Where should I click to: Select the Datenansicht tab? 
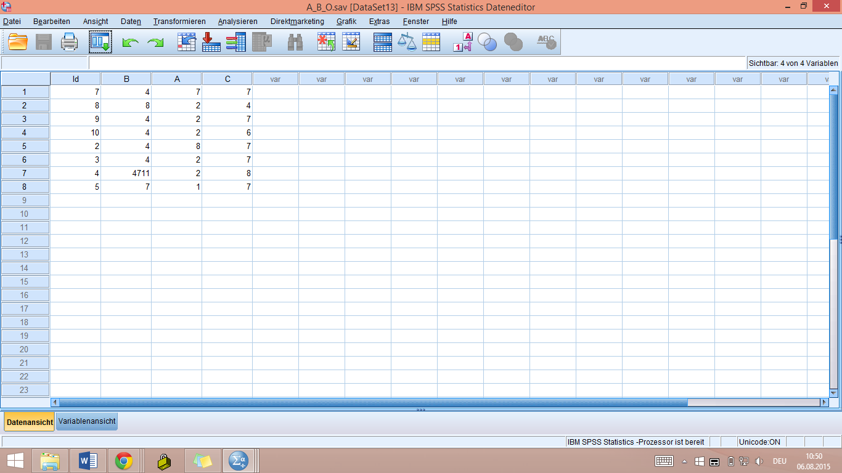click(x=30, y=422)
